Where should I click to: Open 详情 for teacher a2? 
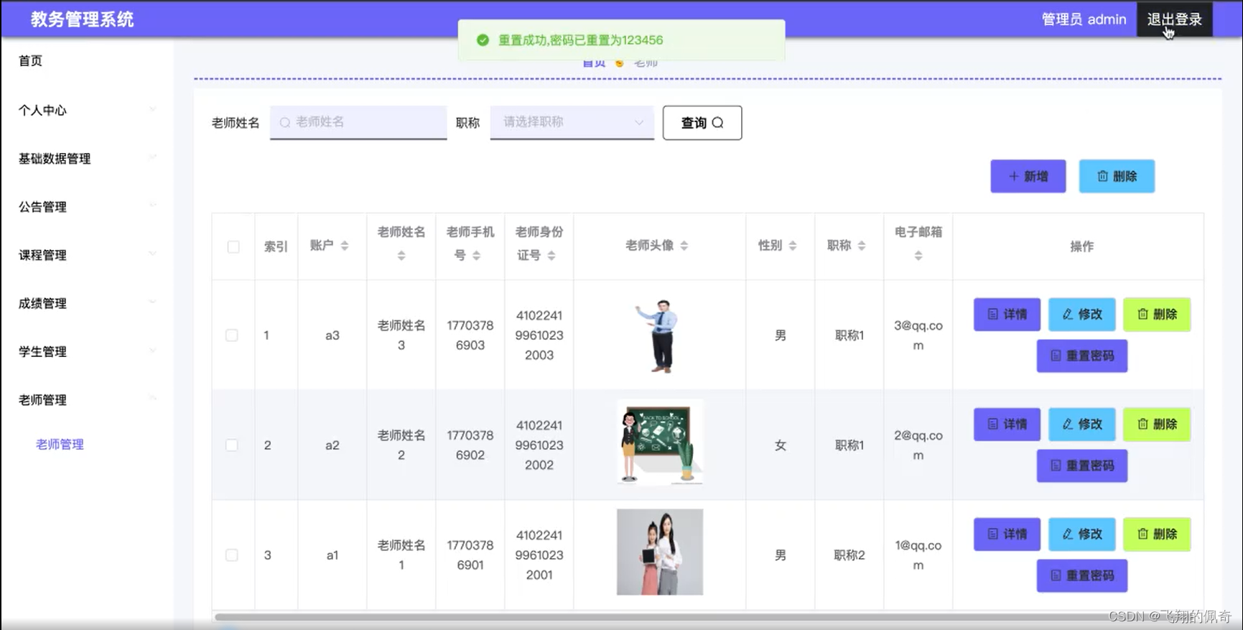1007,424
